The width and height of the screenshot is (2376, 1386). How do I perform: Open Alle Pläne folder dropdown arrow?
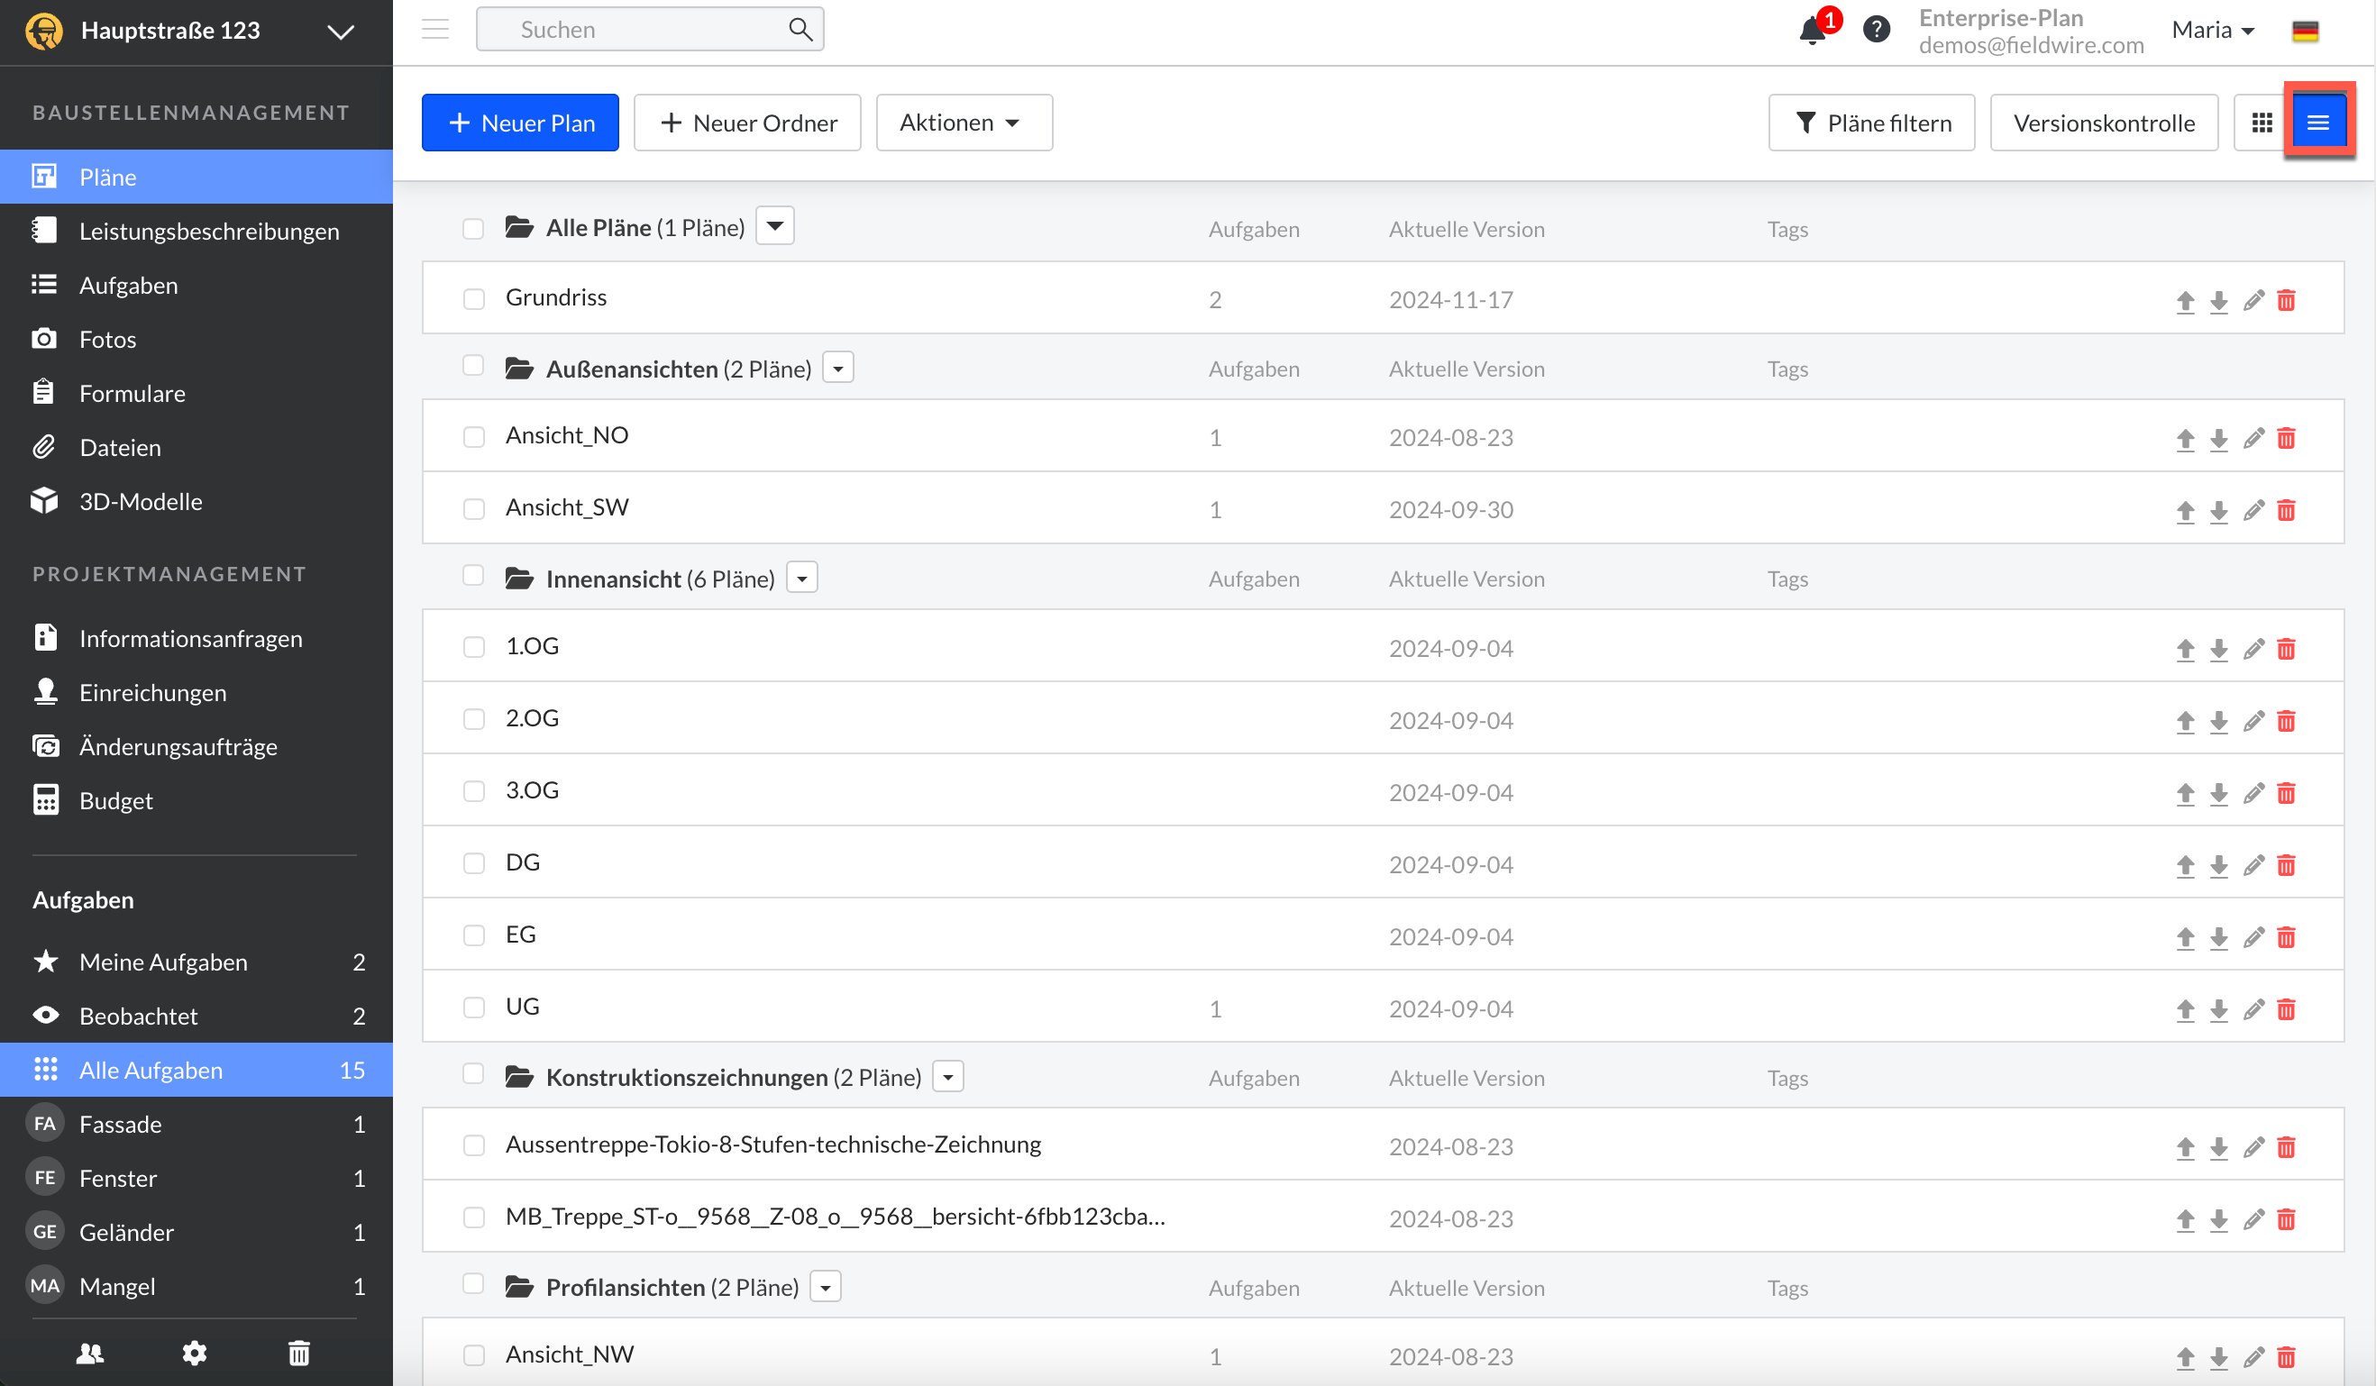775,226
